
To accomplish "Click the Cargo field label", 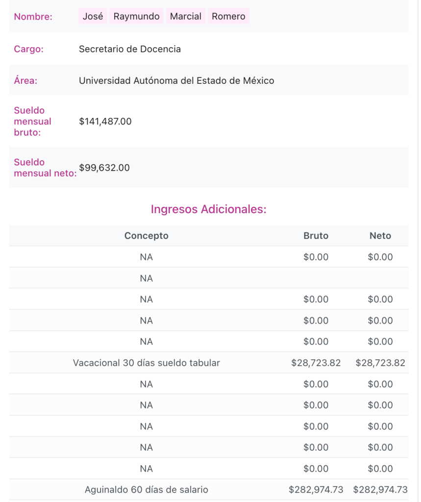I will [x=28, y=49].
